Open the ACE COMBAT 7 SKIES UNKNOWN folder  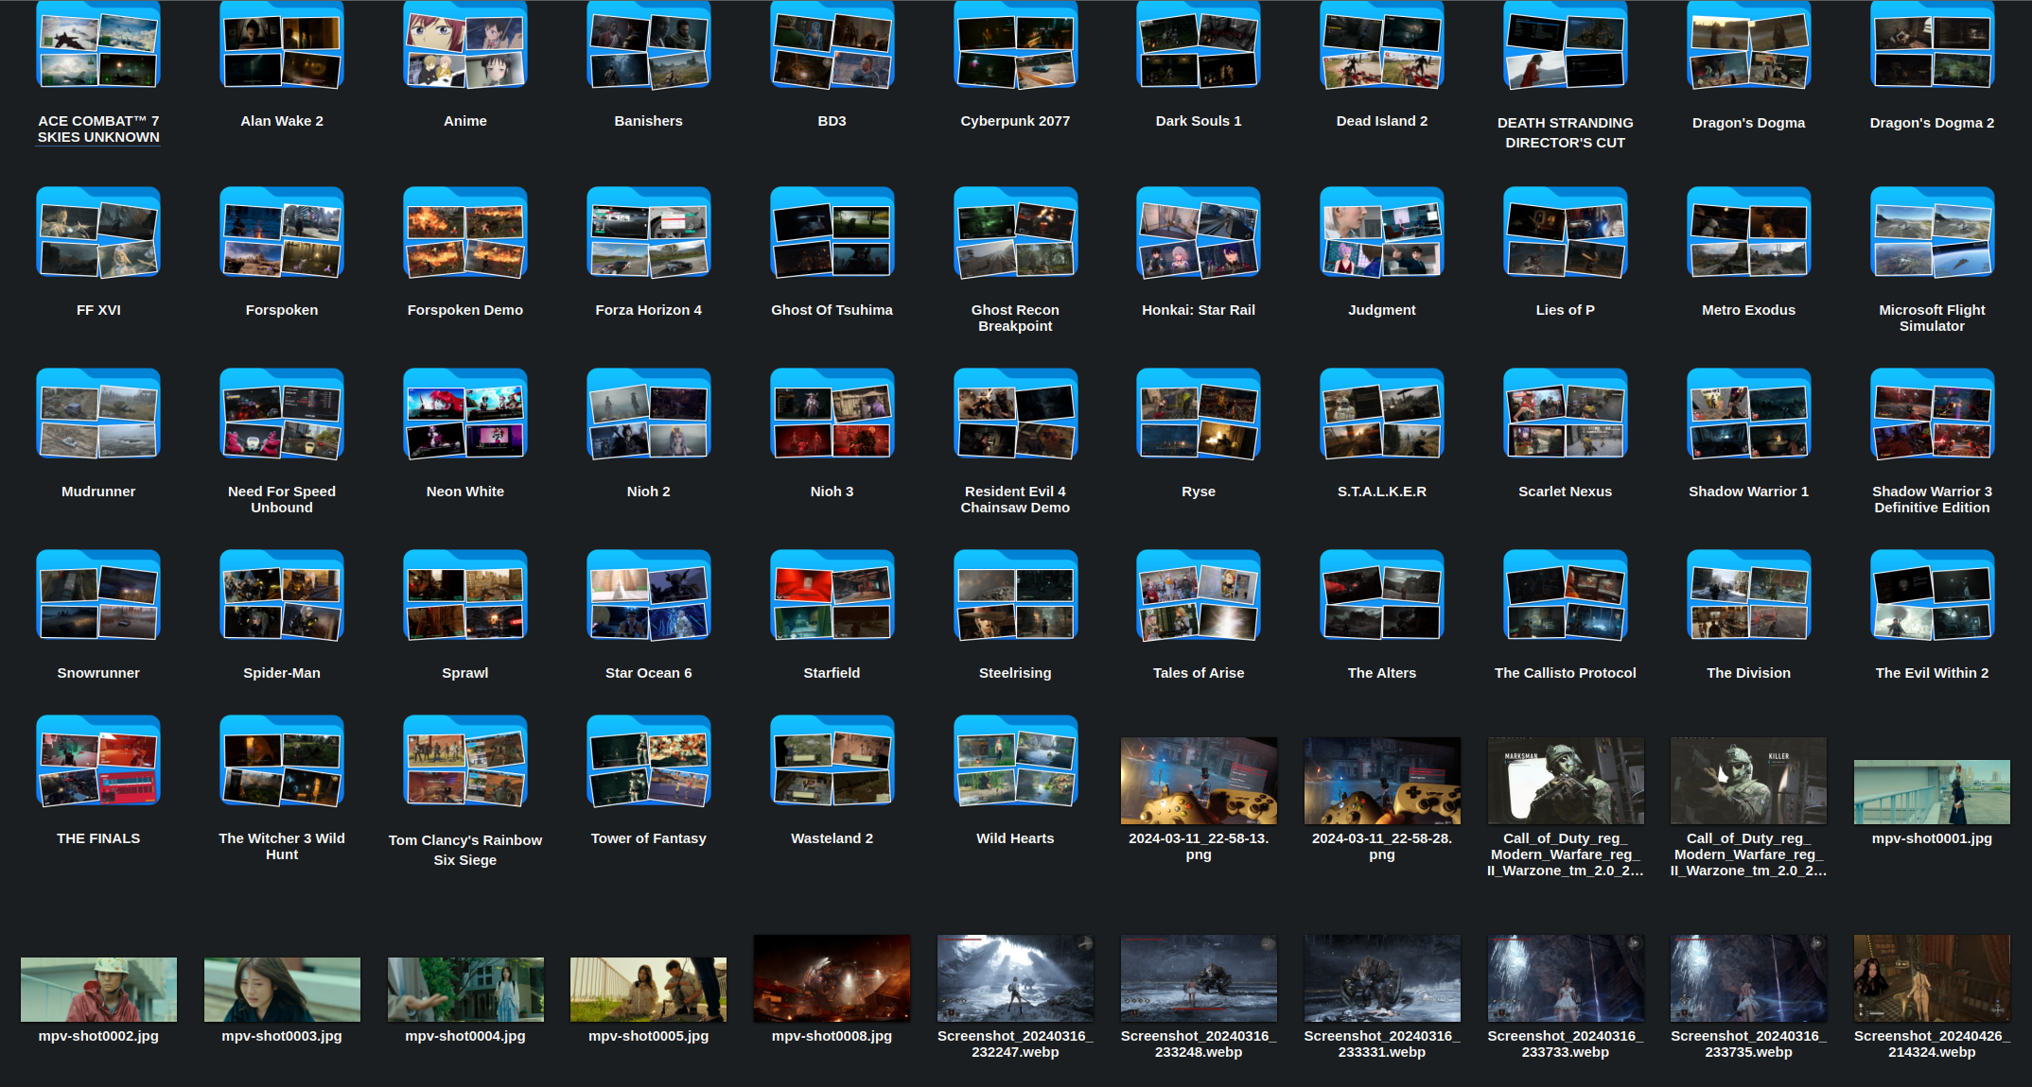[98, 44]
